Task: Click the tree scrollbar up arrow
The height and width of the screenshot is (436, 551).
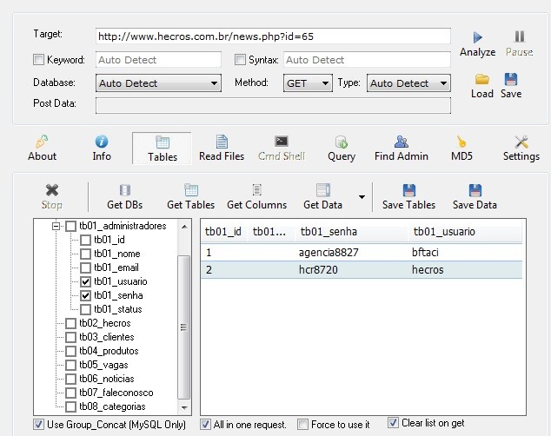Action: pyautogui.click(x=184, y=227)
